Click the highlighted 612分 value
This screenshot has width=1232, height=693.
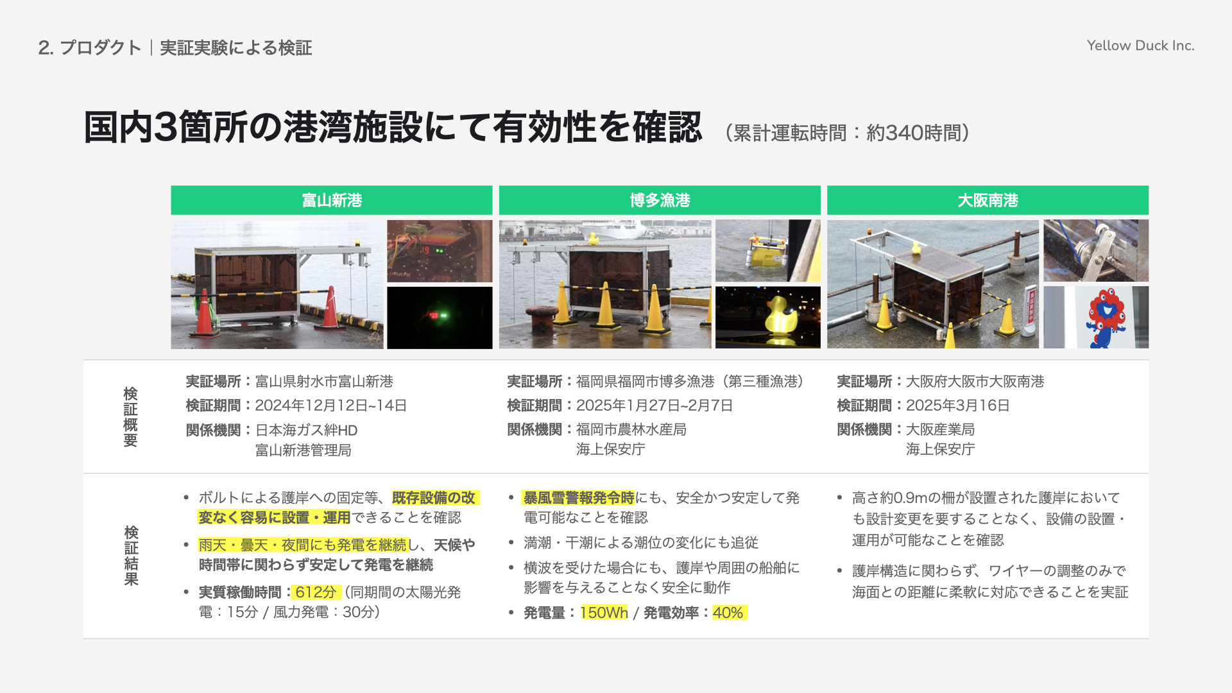point(316,592)
